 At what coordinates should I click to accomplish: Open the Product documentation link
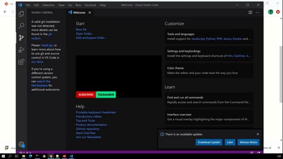pyautogui.click(x=92, y=125)
